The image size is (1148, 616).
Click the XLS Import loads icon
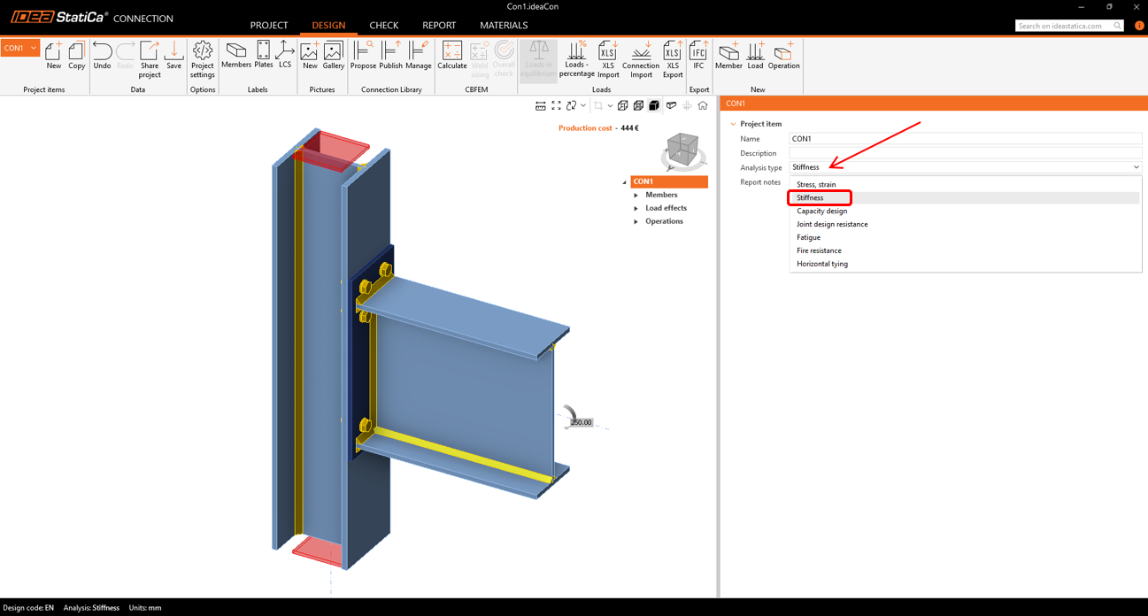[x=608, y=58]
